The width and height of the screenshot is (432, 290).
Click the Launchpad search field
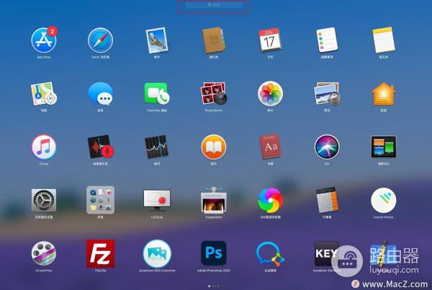(213, 5)
